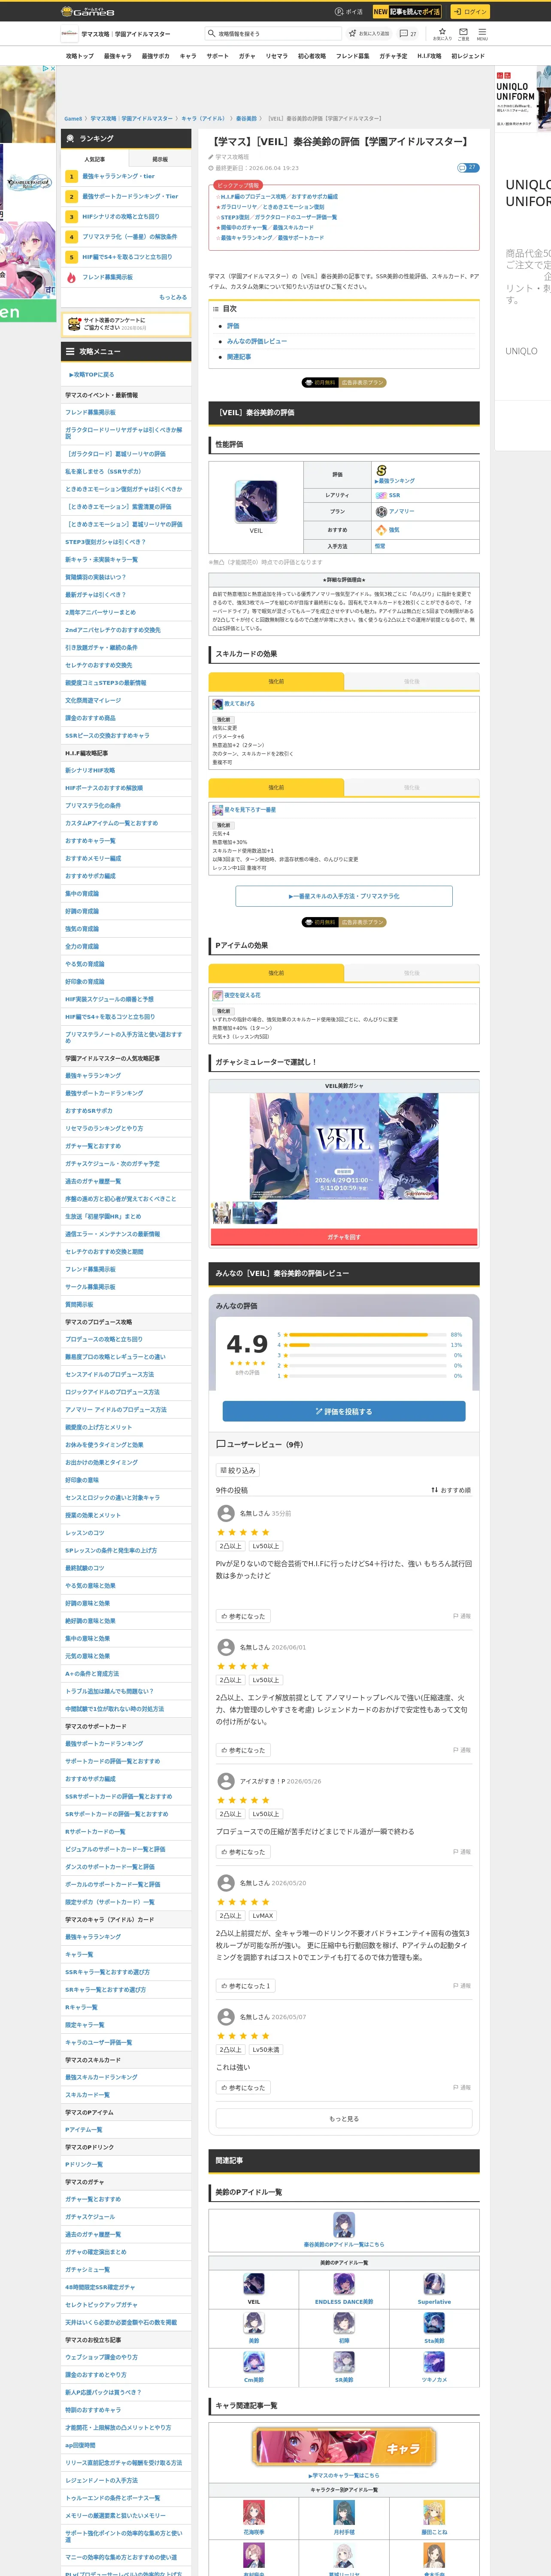
Task: Open the VEIL美鈴ガチャ banner image
Action: pyautogui.click(x=344, y=1145)
